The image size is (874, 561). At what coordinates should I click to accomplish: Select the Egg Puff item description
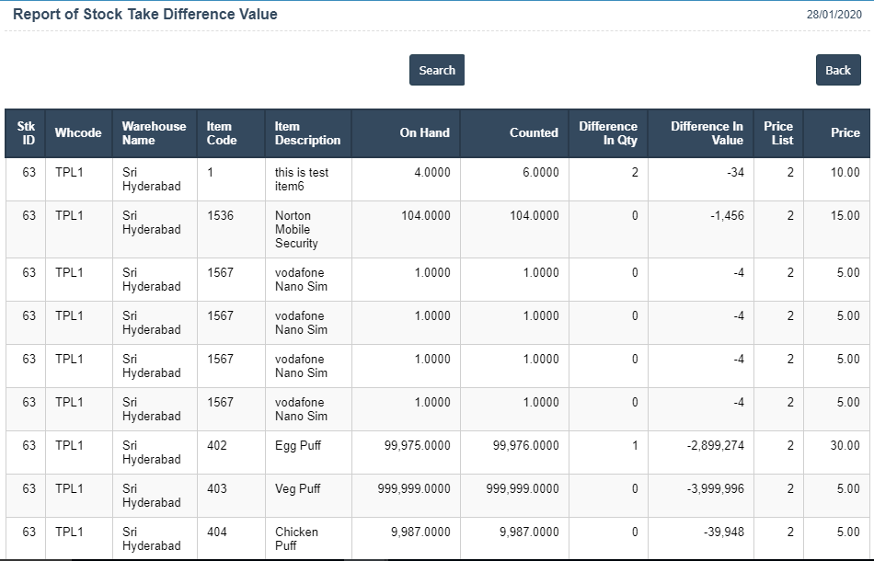297,445
